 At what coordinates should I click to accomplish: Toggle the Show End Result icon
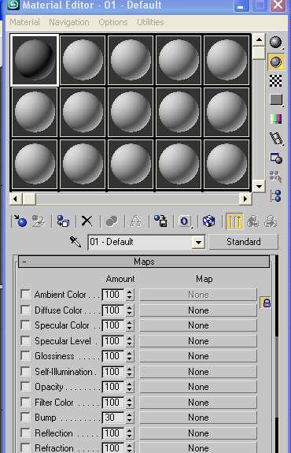pos(234,221)
